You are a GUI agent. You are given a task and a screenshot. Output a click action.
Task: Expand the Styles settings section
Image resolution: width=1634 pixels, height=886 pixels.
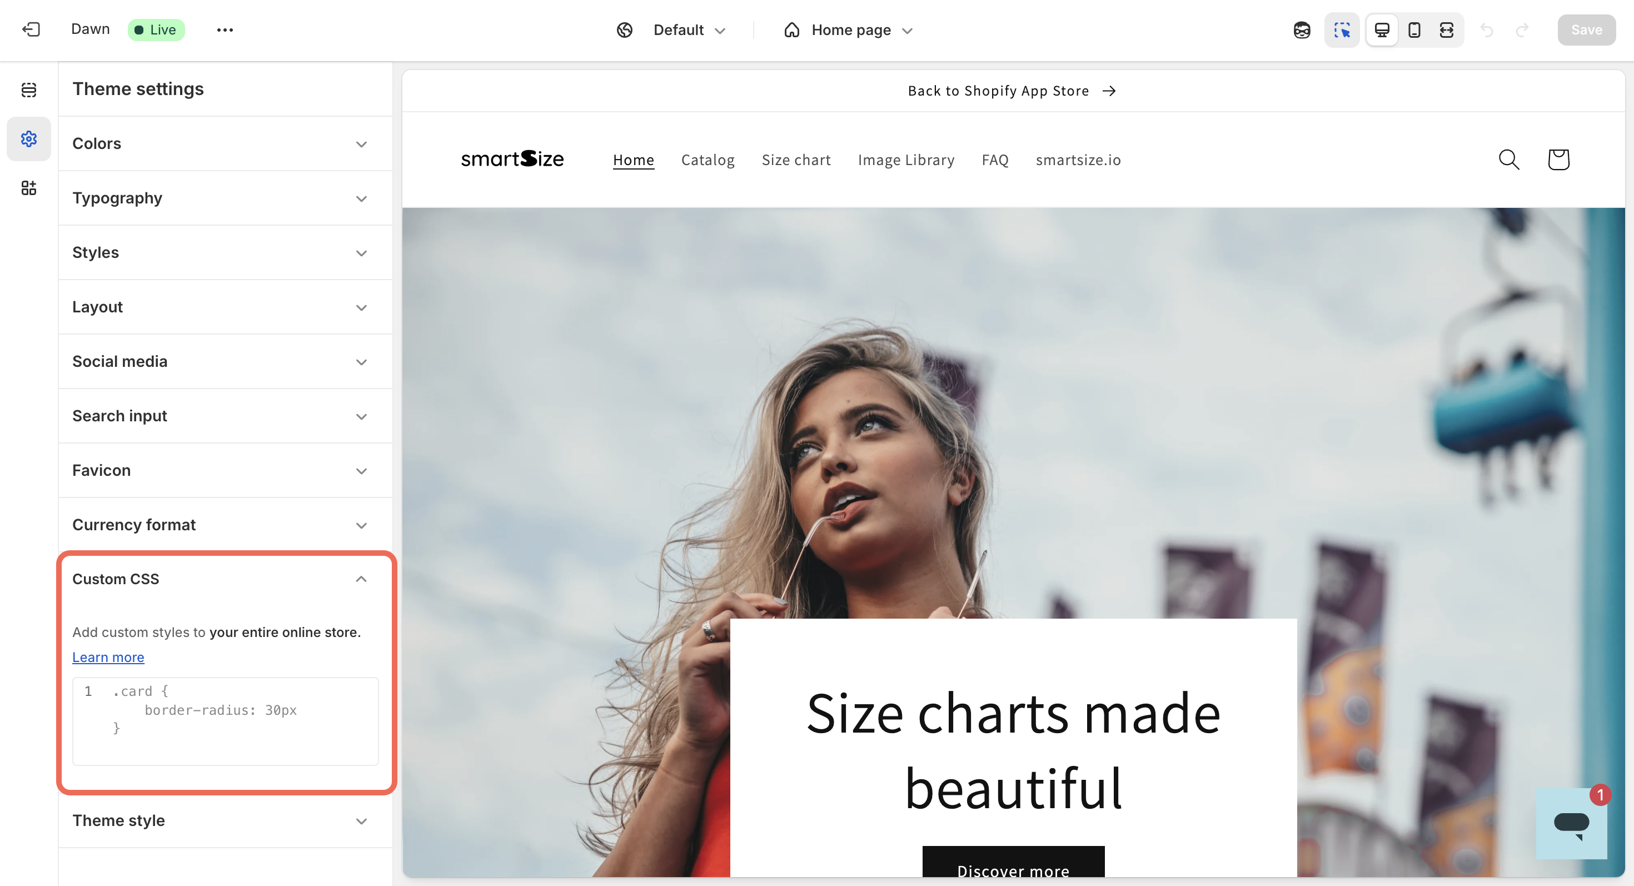tap(225, 252)
